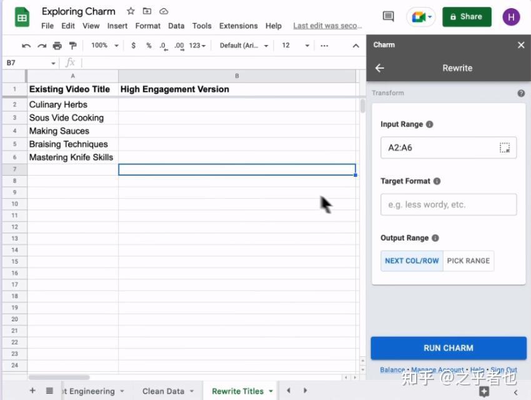This screenshot has width=531, height=400.
Task: Open the Data menu
Action: click(176, 26)
